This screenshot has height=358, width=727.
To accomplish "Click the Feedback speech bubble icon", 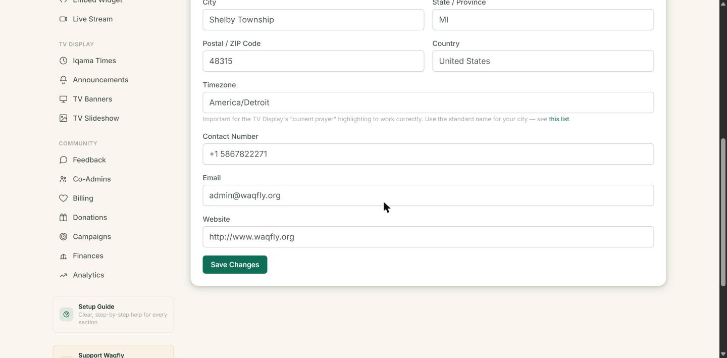I will [63, 160].
